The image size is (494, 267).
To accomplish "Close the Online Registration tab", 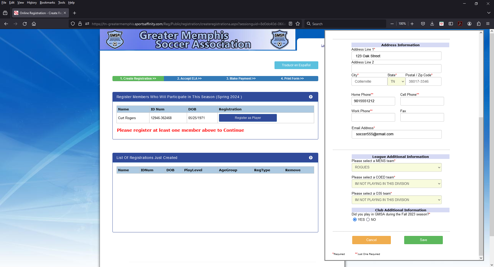I will click(65, 13).
